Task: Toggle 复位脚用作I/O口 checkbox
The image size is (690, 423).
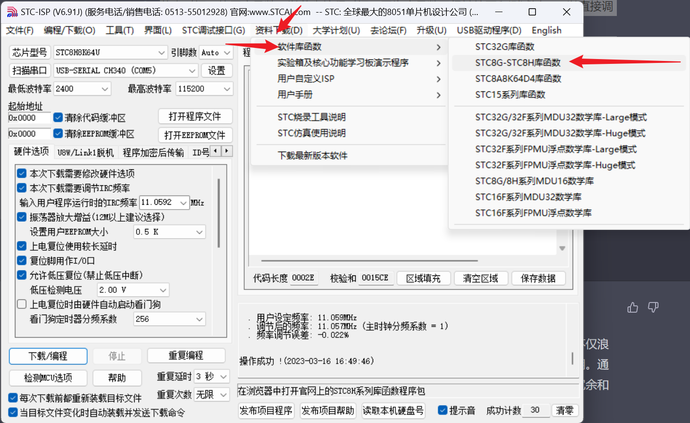Action: tap(22, 260)
